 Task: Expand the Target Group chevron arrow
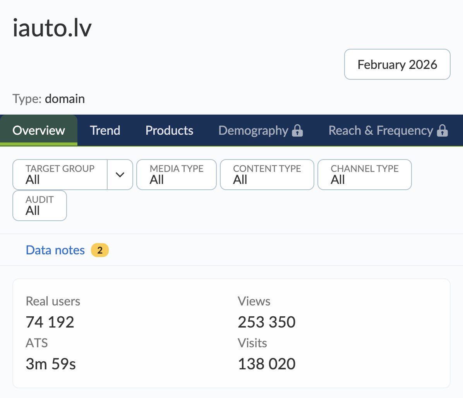point(120,175)
